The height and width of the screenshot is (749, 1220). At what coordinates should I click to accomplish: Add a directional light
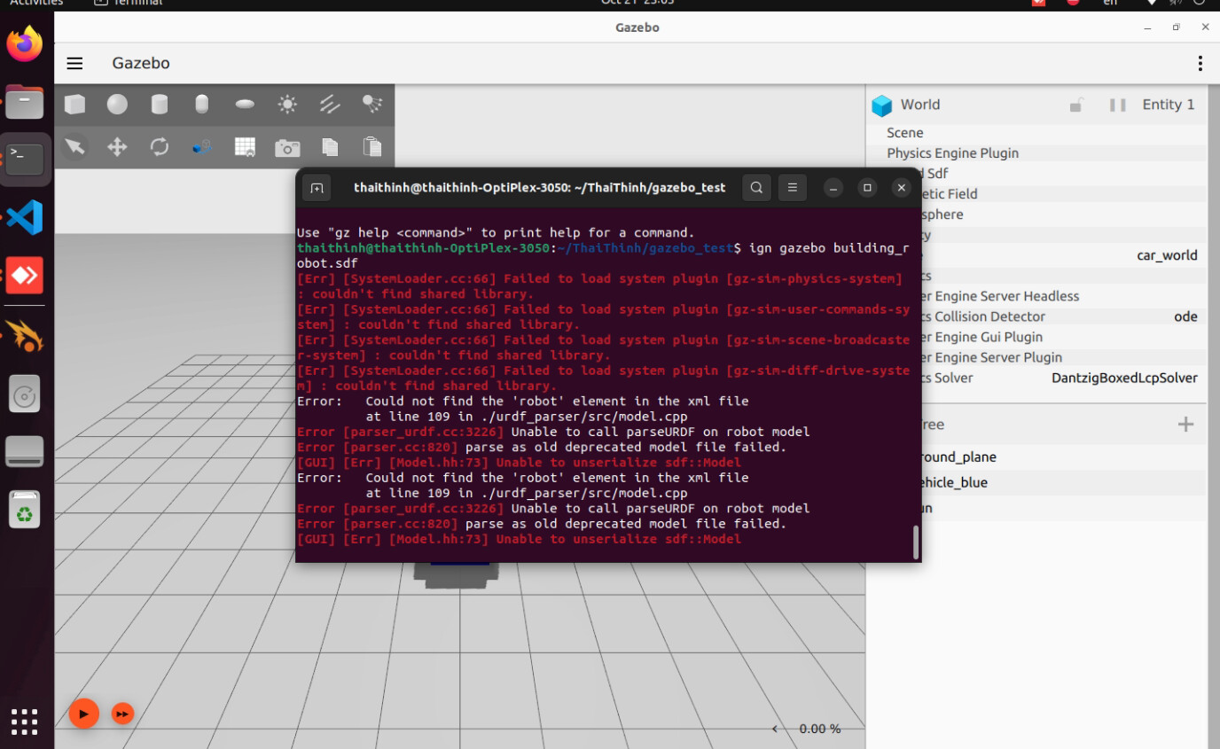point(330,105)
